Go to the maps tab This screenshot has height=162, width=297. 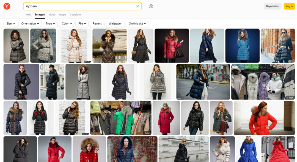(63, 15)
